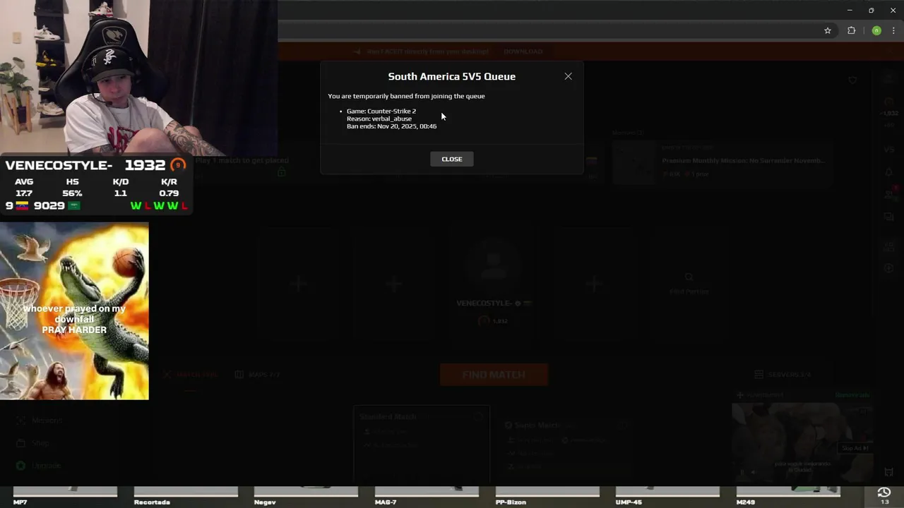Click the UMP-45 weapon label

(x=629, y=502)
